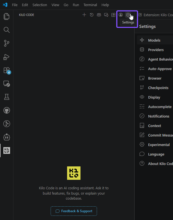Viewport: 173px width, 220px height.
Task: Click the Settings page heading
Action: point(147,27)
